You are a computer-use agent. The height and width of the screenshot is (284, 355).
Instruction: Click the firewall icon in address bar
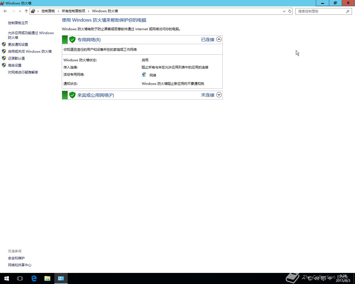[33, 11]
